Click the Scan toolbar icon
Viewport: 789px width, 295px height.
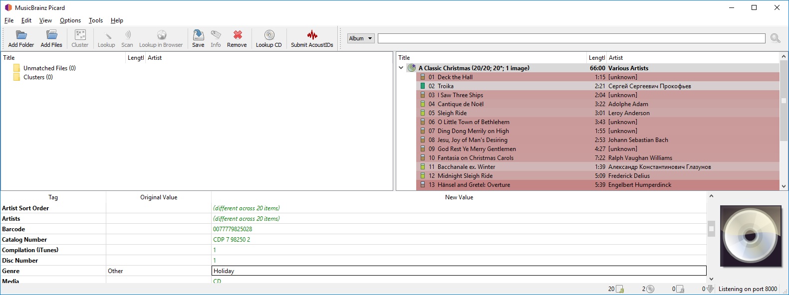(127, 34)
